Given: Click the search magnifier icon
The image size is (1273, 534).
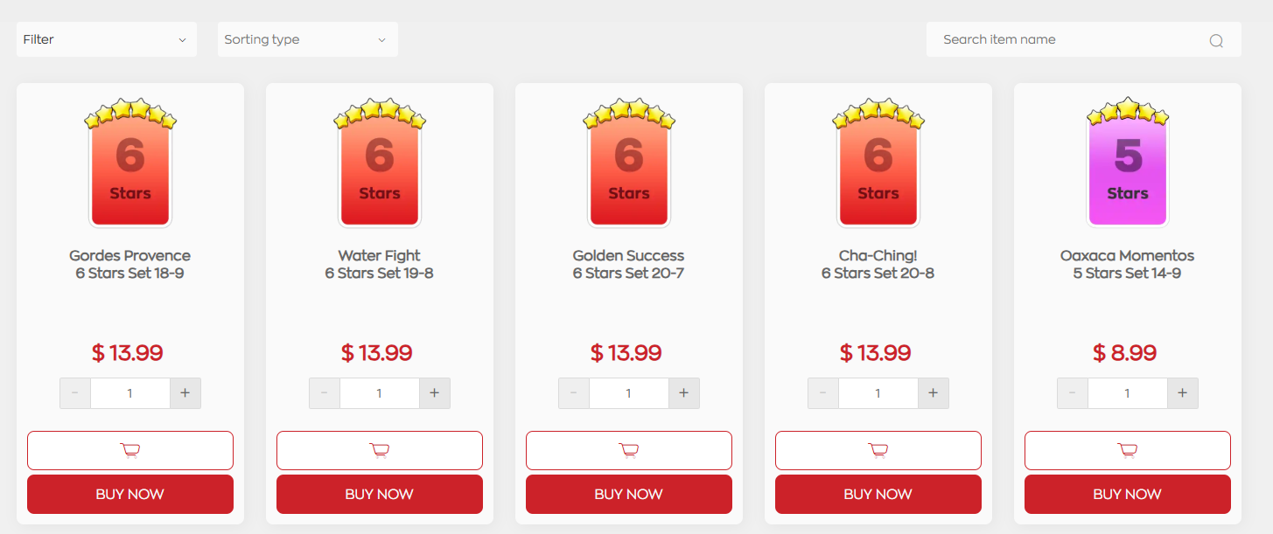Looking at the screenshot, I should [x=1216, y=40].
